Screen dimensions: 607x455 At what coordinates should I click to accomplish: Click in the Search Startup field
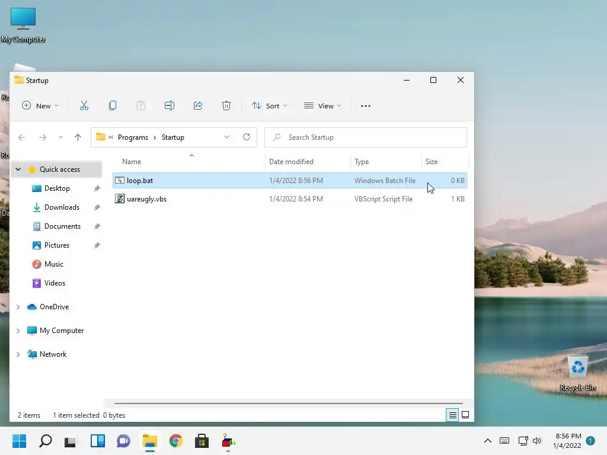click(365, 137)
